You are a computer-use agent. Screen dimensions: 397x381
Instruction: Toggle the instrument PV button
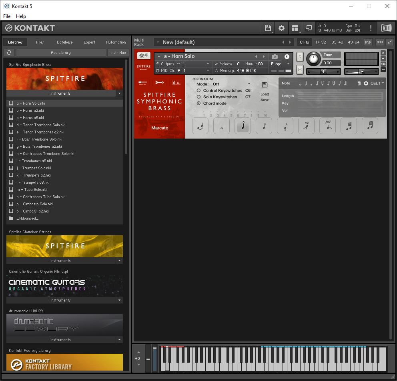tap(383, 69)
